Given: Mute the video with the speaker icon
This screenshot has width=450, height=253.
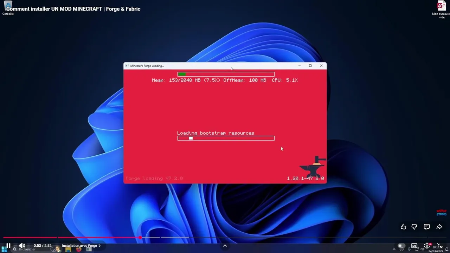Looking at the screenshot, I should pyautogui.click(x=22, y=246).
